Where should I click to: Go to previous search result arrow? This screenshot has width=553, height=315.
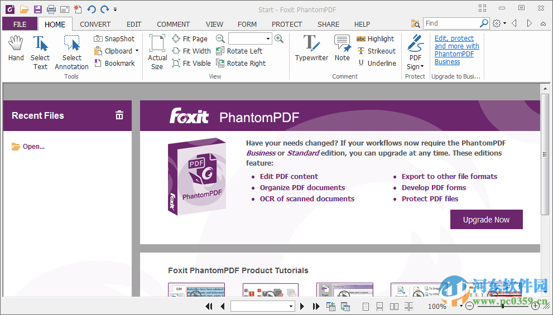click(514, 23)
